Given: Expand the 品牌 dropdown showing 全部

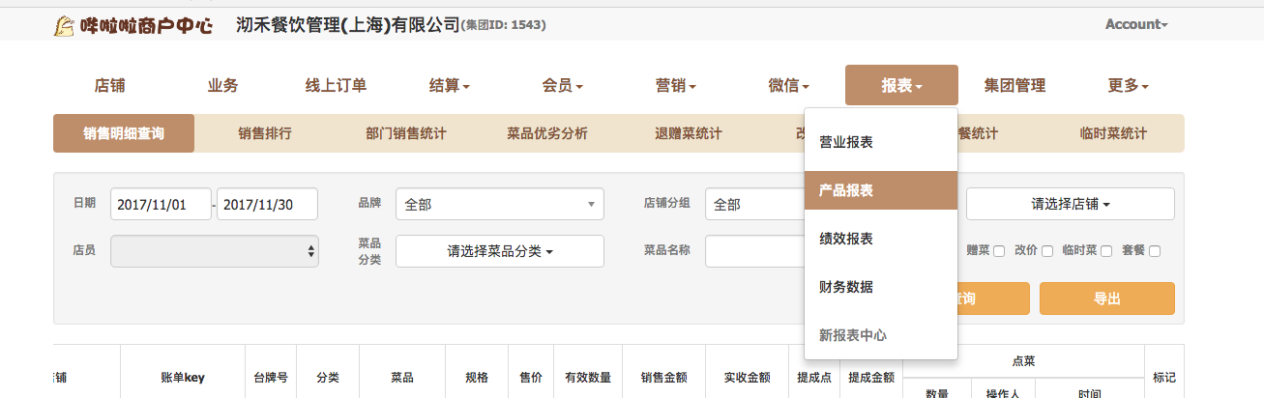Looking at the screenshot, I should (499, 204).
